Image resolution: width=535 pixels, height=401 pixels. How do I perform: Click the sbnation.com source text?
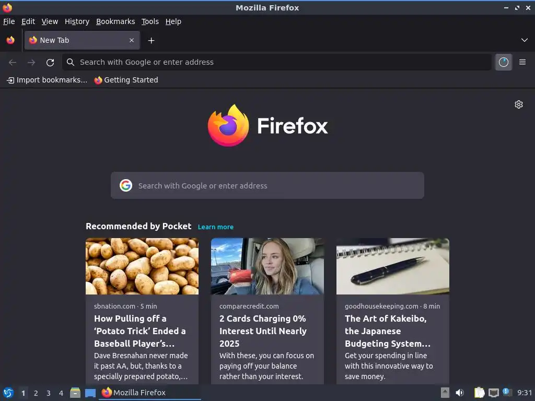pos(114,306)
